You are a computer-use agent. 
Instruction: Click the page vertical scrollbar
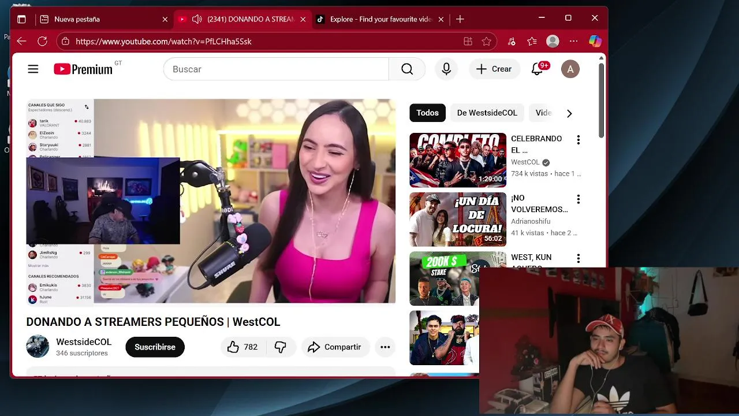tap(601, 101)
